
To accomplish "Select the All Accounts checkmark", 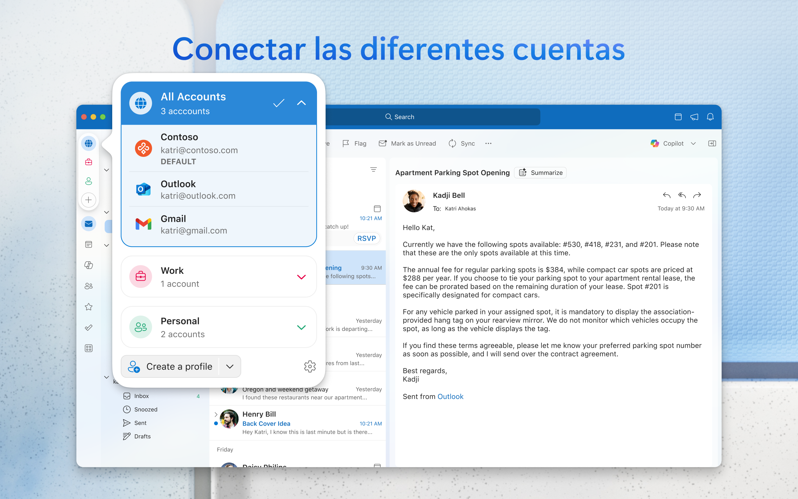I will 279,103.
